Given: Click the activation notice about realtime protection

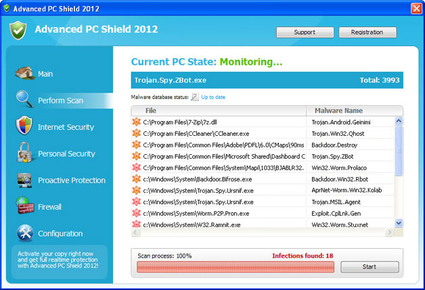Looking at the screenshot, I should coord(58,260).
